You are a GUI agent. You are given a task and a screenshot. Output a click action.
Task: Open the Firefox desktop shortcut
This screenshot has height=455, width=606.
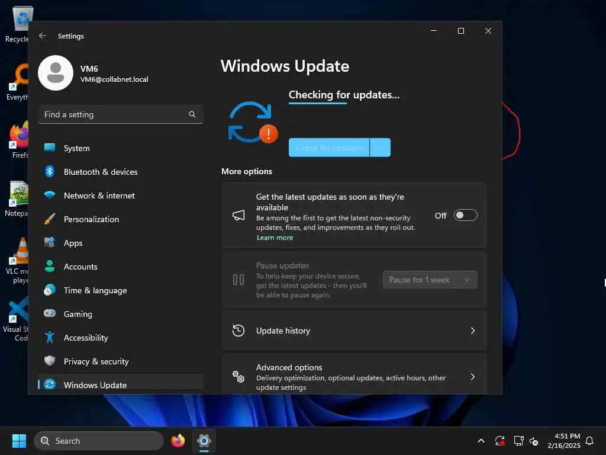(x=18, y=140)
